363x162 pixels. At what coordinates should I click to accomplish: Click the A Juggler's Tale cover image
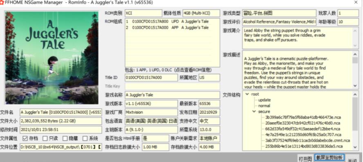[x=52, y=58]
